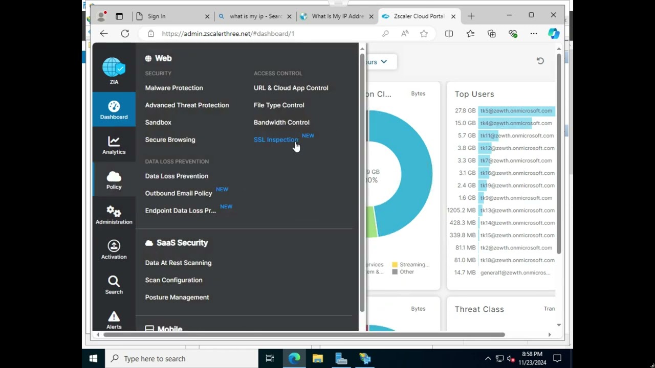Open Bandwidth Control
This screenshot has height=368, width=655.
281,123
